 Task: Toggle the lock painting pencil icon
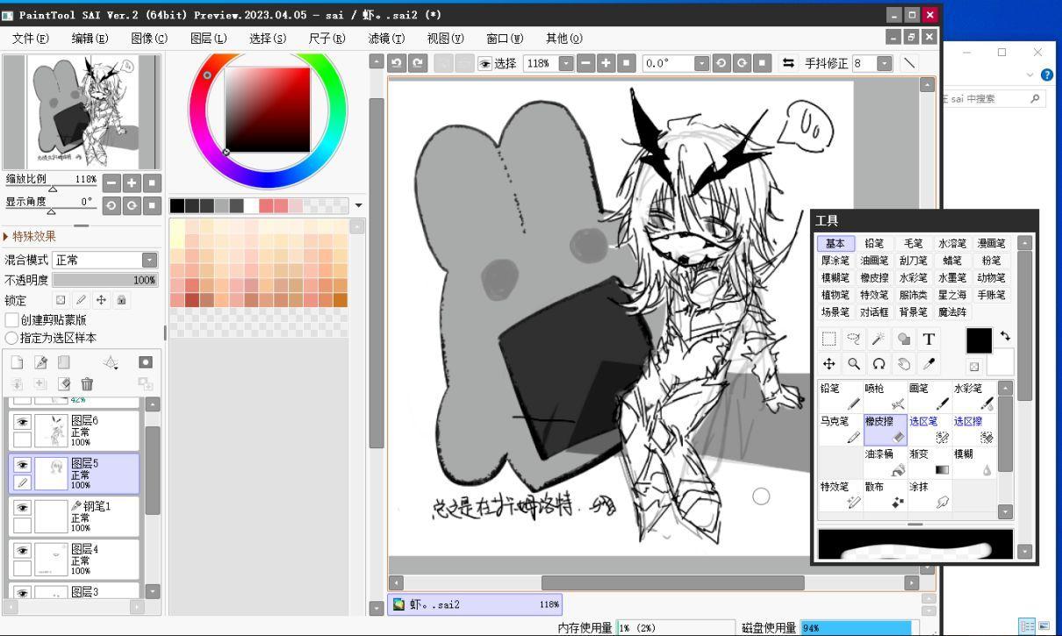(81, 300)
